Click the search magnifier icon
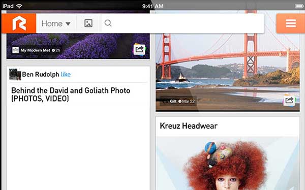This screenshot has height=190, width=305. (108, 23)
